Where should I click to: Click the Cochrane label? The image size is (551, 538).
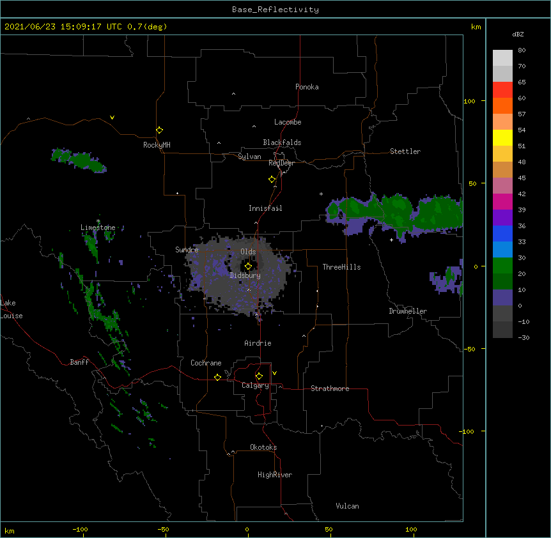click(x=206, y=363)
